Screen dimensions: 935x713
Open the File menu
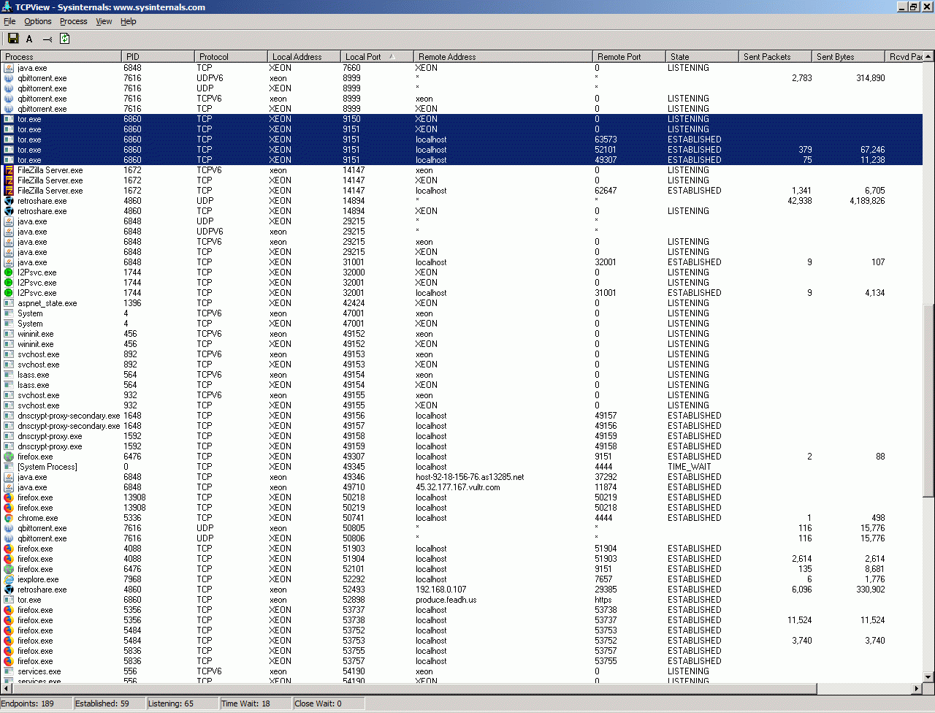click(9, 21)
